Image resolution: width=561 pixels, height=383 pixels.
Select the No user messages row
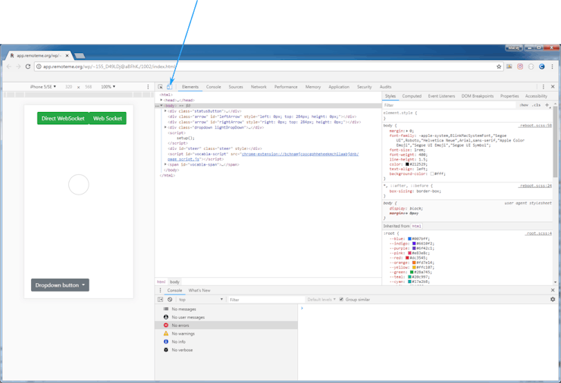(x=226, y=317)
